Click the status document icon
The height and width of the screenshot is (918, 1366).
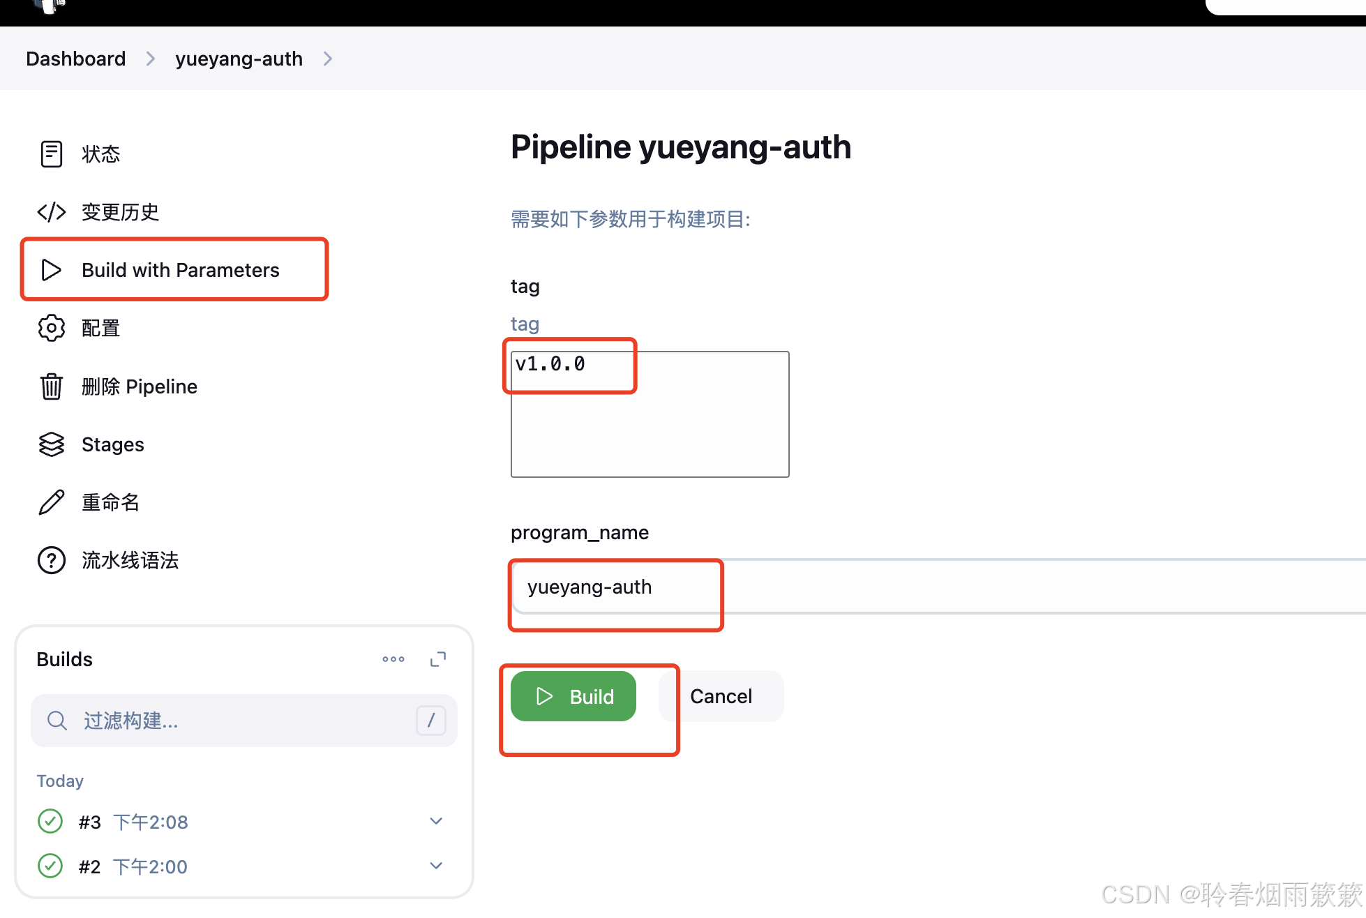tap(51, 154)
